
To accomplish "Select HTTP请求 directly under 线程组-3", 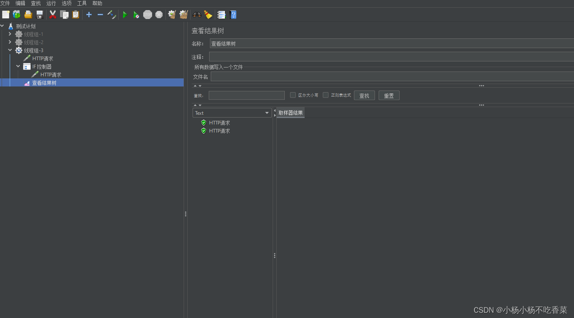I will 42,59.
